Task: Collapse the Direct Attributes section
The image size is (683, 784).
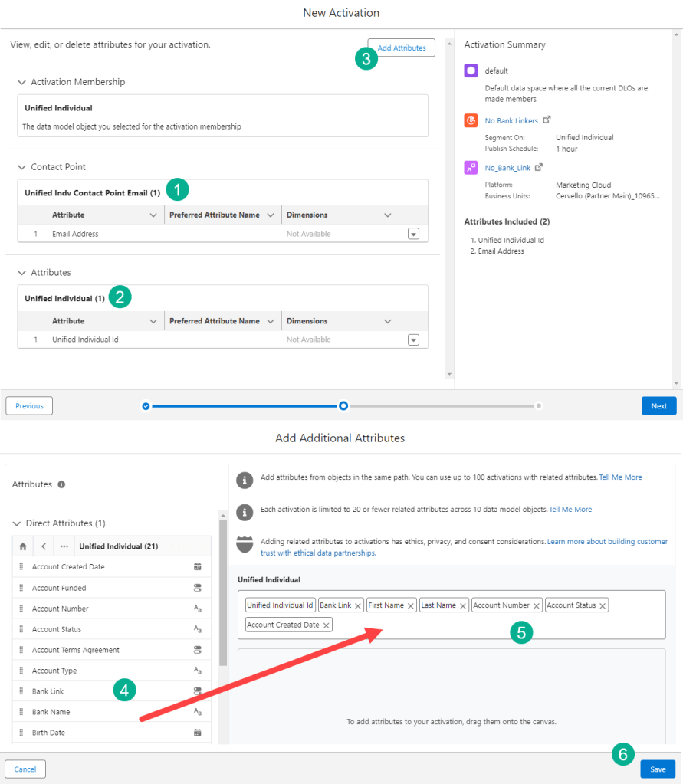Action: [17, 523]
